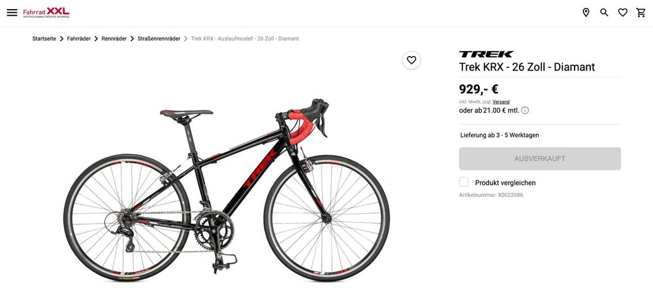Click the AUSVERKAUFT button
The width and height of the screenshot is (653, 296).
pos(540,159)
